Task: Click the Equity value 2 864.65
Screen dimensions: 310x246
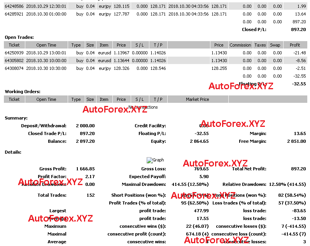Action: point(199,141)
